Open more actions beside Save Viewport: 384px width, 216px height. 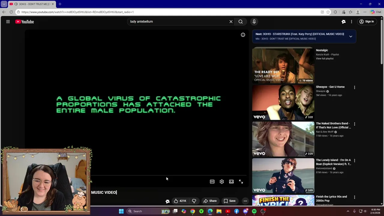point(245,201)
